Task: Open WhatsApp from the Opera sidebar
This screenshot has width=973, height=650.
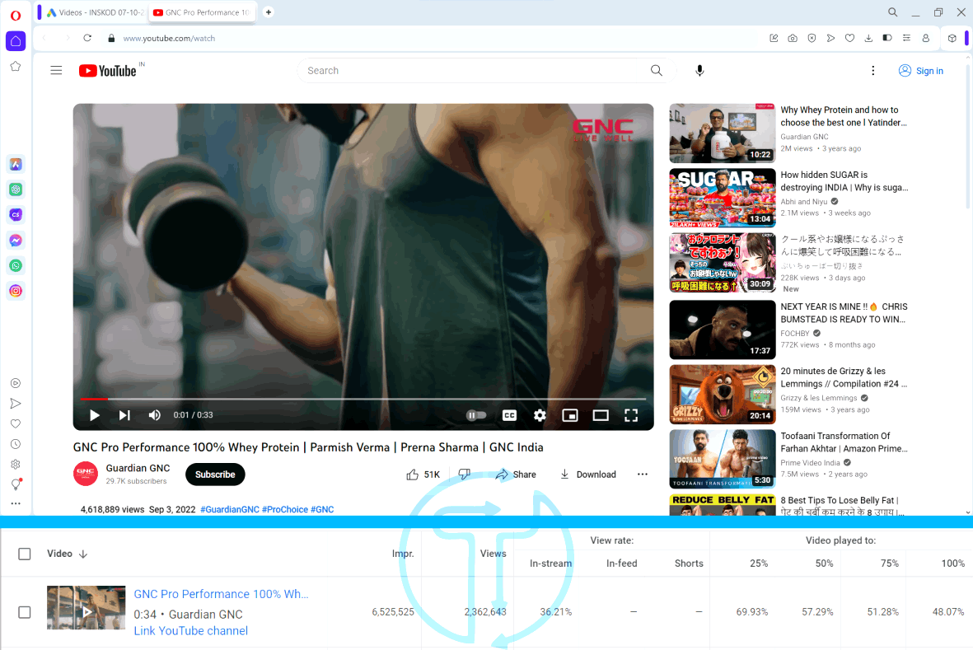Action: pos(16,265)
